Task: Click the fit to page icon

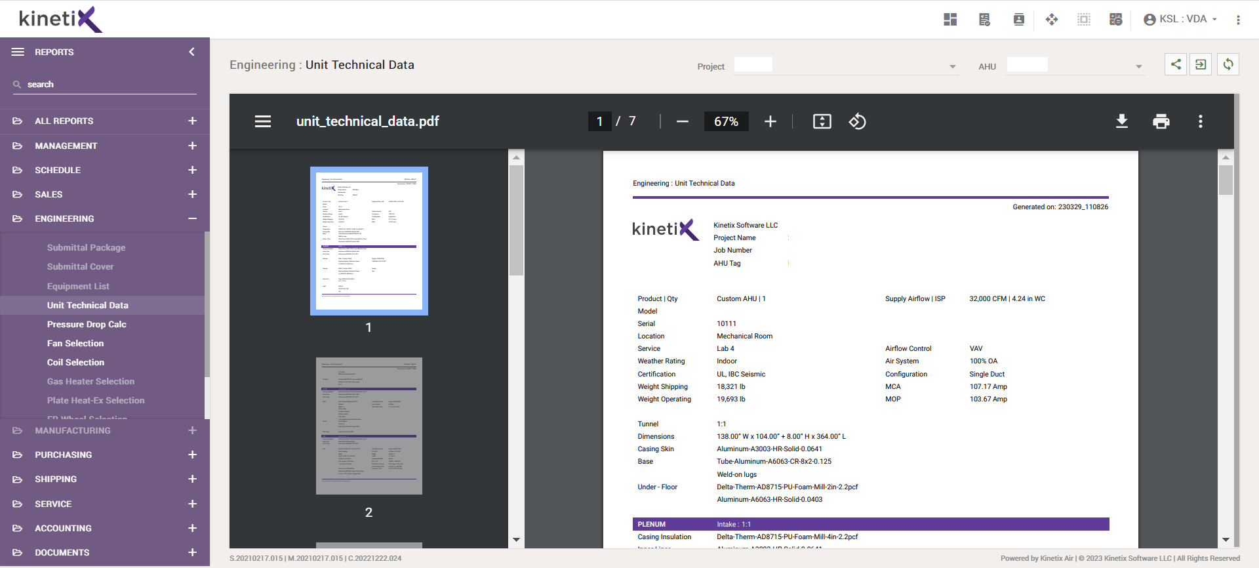Action: click(822, 121)
